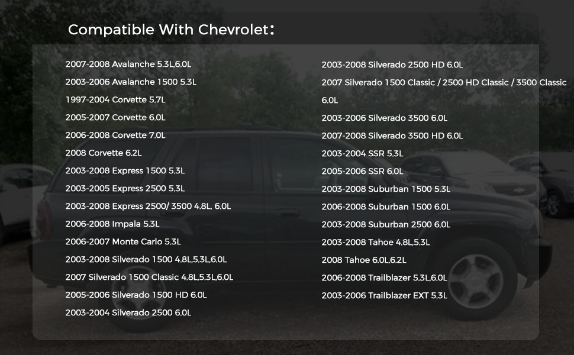
Task: Click the 2006-2008 Trailblazer 5.3L,6.0L line
Action: 385,277
